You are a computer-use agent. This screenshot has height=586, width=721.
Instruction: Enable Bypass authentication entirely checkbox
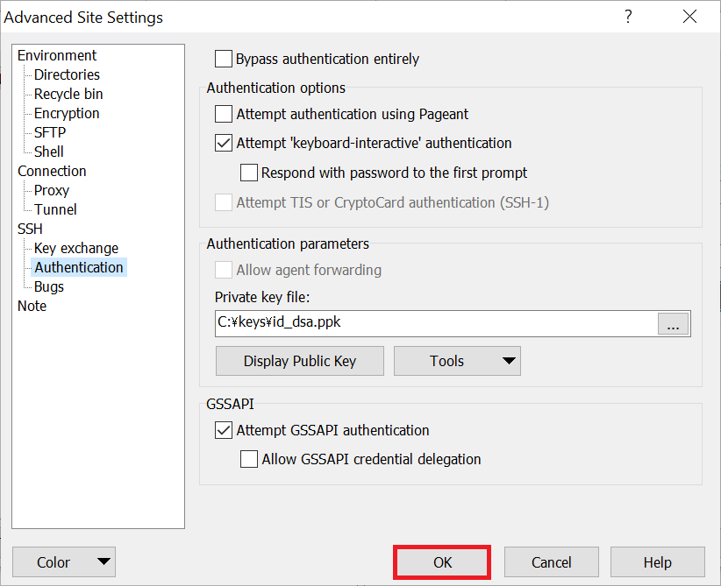coord(224,60)
